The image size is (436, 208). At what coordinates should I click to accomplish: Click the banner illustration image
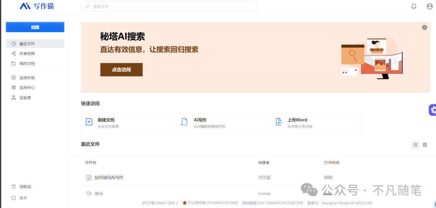[372, 58]
